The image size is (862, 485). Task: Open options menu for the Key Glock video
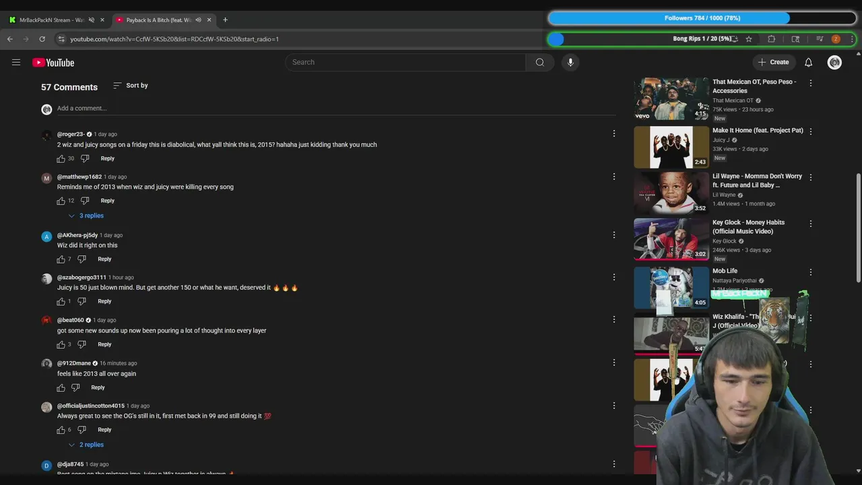[x=810, y=223]
